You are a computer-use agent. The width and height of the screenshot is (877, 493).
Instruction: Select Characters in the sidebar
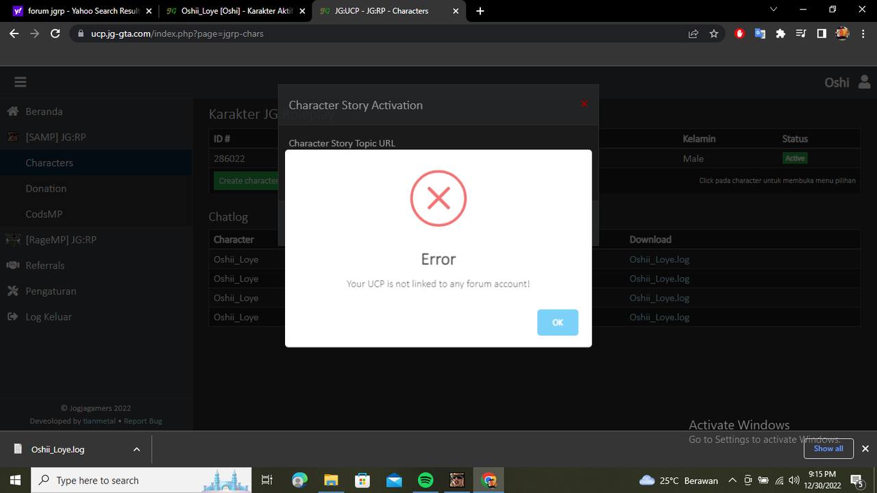49,163
